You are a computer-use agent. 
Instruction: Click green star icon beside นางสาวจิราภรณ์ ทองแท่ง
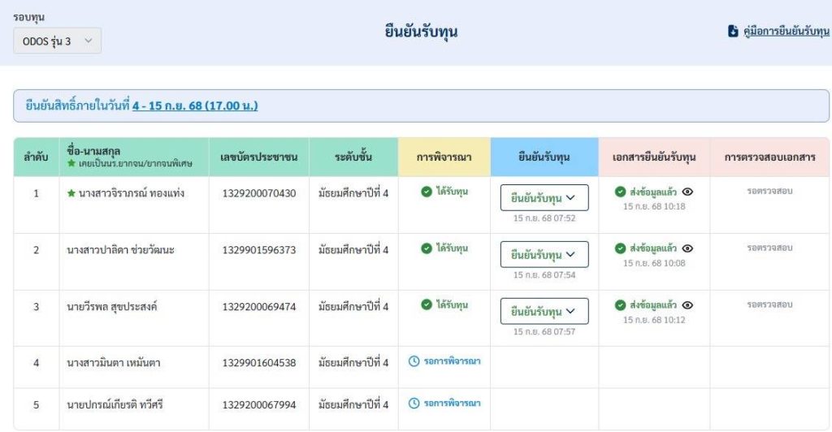click(x=71, y=193)
